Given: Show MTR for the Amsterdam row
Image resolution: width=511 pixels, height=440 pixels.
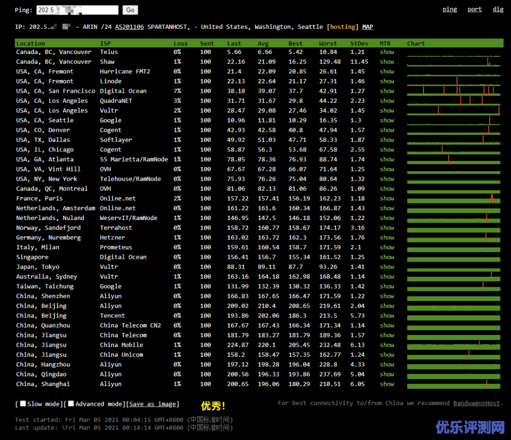Looking at the screenshot, I should [x=387, y=208].
